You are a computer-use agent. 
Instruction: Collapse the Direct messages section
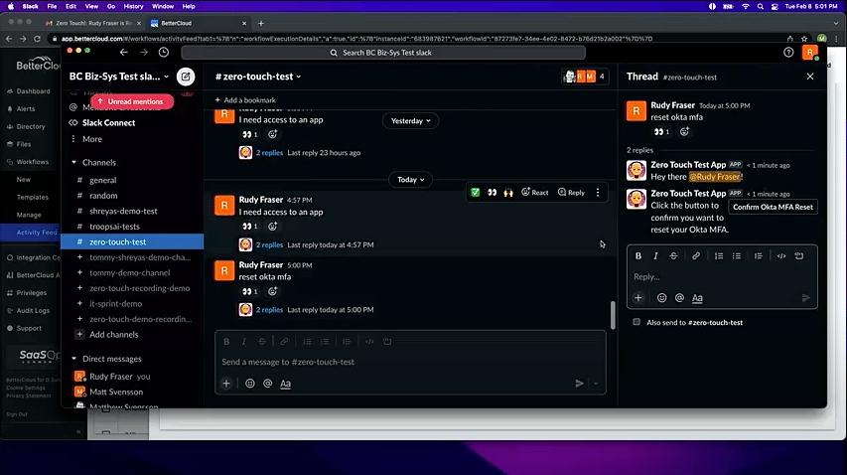pos(74,359)
